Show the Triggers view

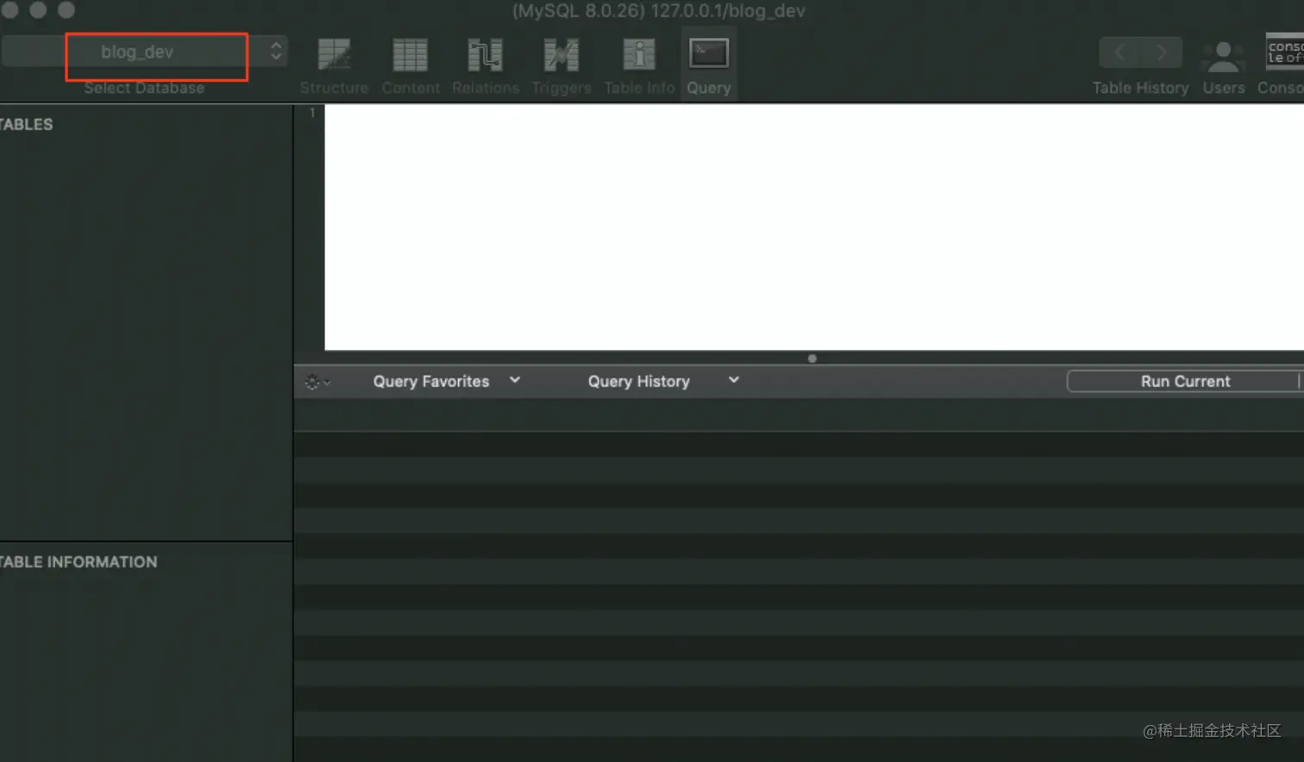[561, 65]
